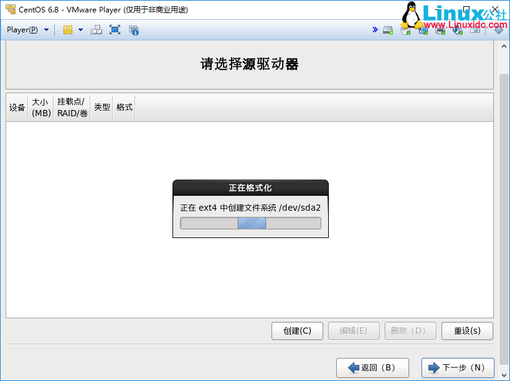Open the suspend button's dropdown arrow
Viewport: 510px width, 381px height.
[x=80, y=29]
